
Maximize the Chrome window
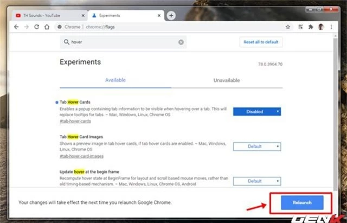tap(319, 10)
